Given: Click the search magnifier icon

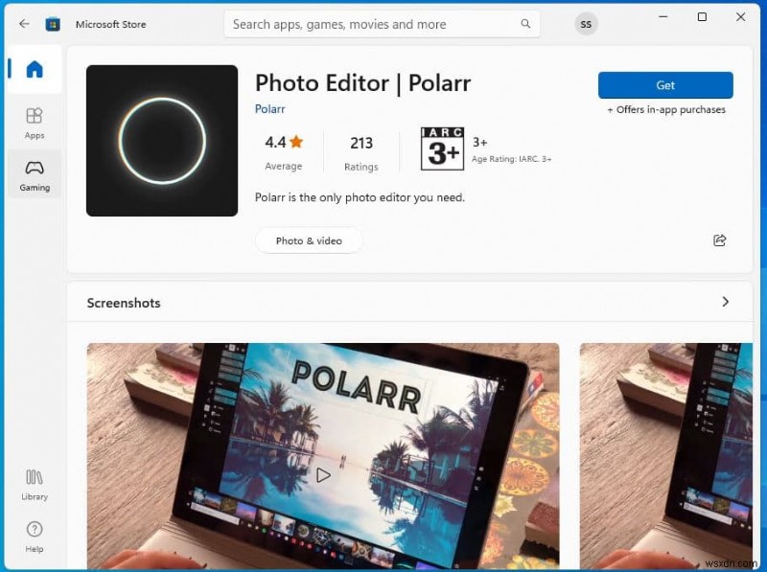Looking at the screenshot, I should 525,23.
